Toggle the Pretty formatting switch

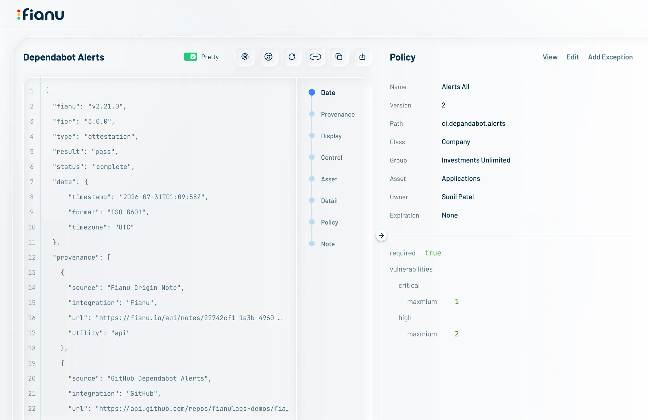point(191,57)
